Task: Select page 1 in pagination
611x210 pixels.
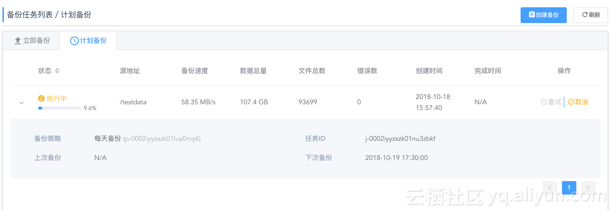Action: (569, 188)
